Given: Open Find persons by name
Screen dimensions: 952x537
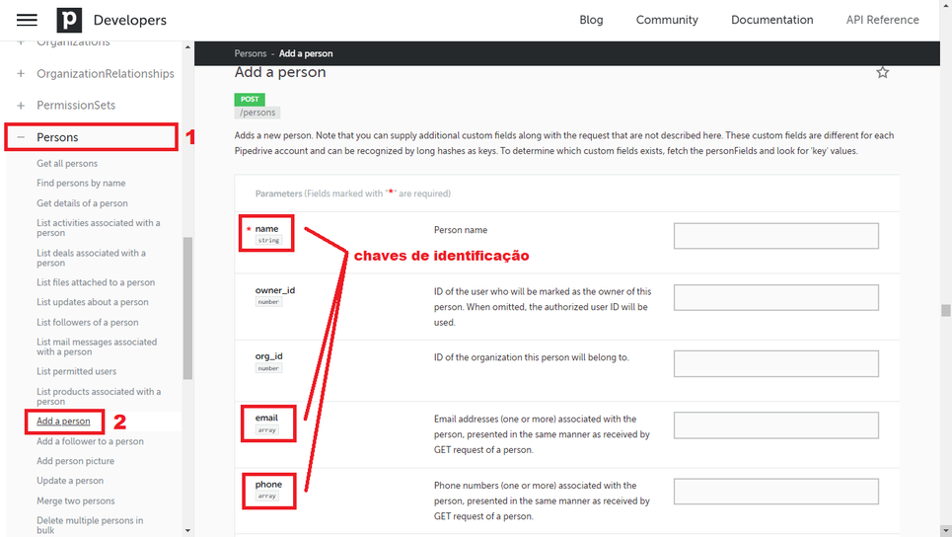Looking at the screenshot, I should pos(81,183).
